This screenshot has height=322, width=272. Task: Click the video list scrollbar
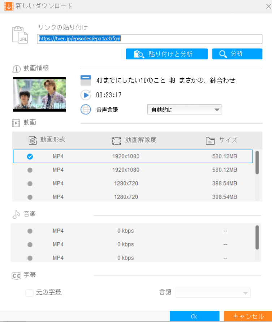[257, 162]
